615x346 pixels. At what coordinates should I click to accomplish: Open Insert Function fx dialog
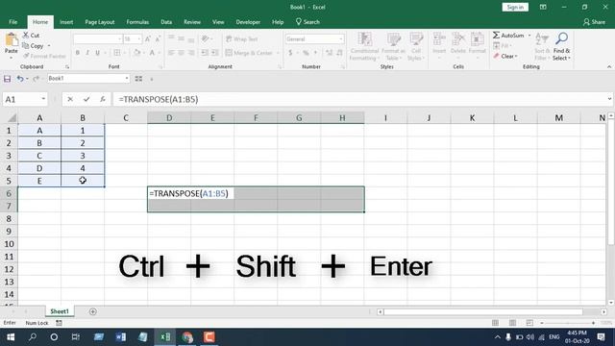point(103,99)
